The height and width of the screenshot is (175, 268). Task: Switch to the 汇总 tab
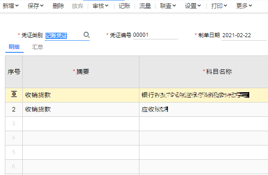(x=38, y=47)
